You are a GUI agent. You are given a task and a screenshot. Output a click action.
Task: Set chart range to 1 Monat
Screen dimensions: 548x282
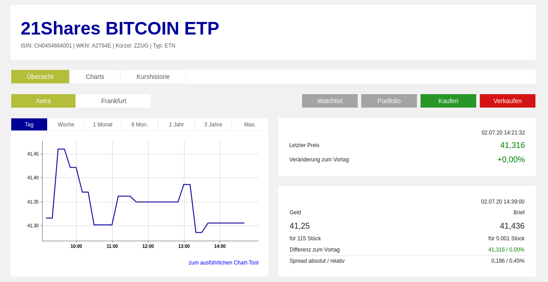[x=103, y=125]
